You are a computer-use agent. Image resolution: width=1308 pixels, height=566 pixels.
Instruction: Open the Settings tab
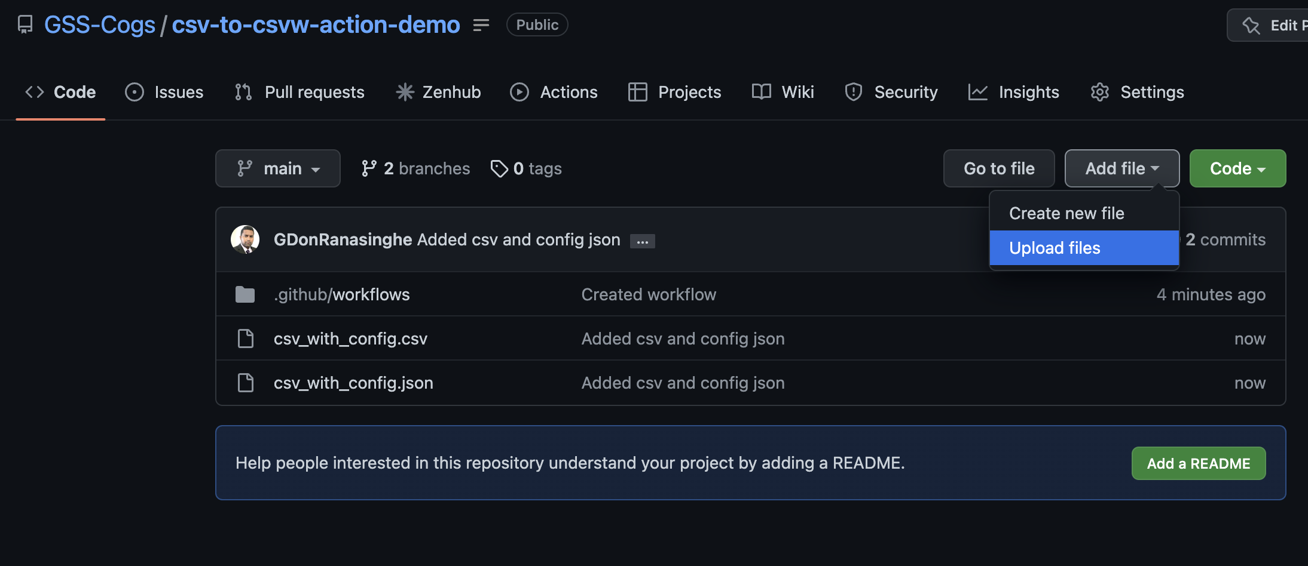(1137, 92)
